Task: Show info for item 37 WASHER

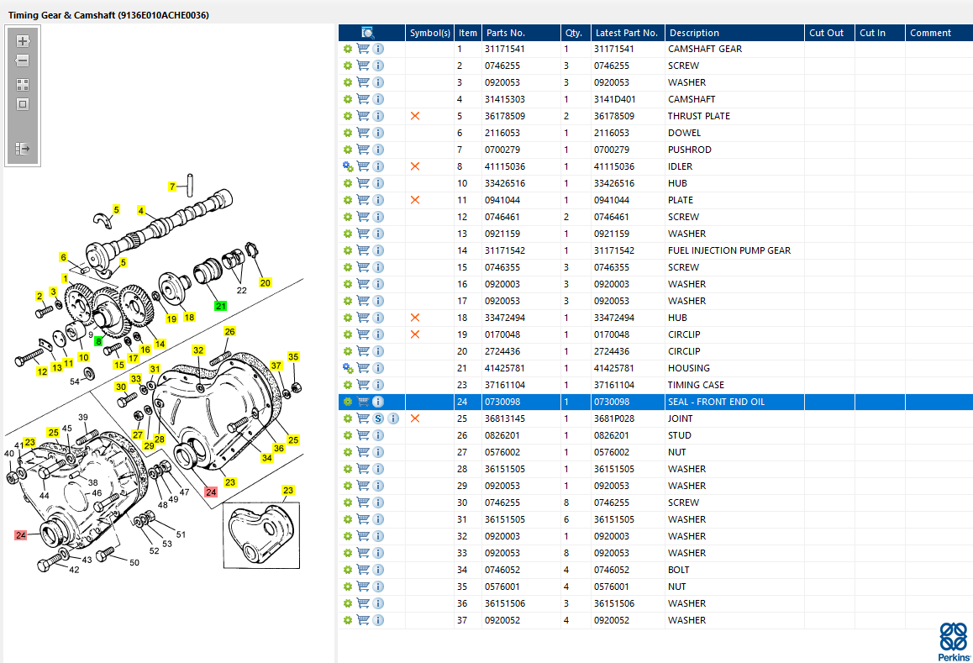Action: [378, 620]
